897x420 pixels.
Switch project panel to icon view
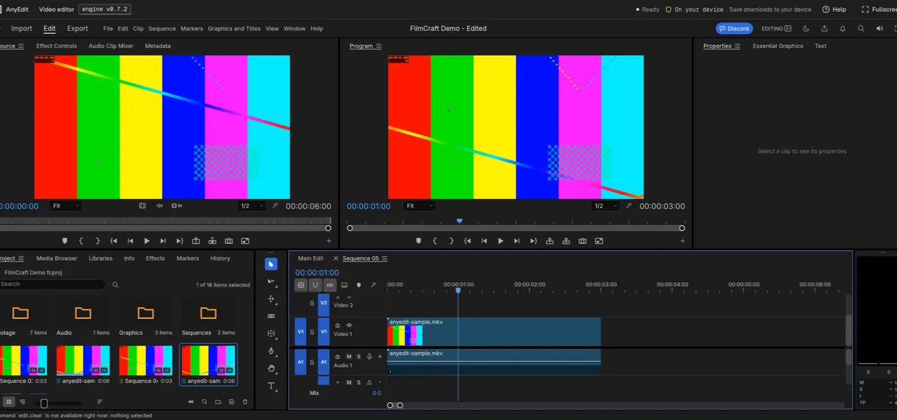coord(9,402)
